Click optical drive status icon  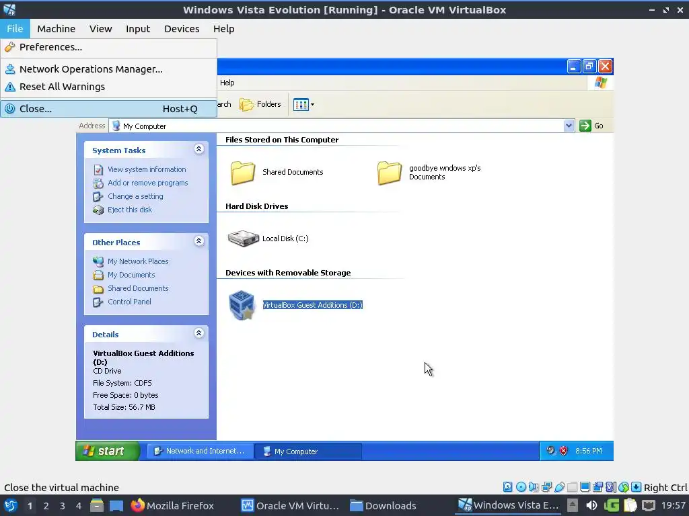pyautogui.click(x=521, y=487)
